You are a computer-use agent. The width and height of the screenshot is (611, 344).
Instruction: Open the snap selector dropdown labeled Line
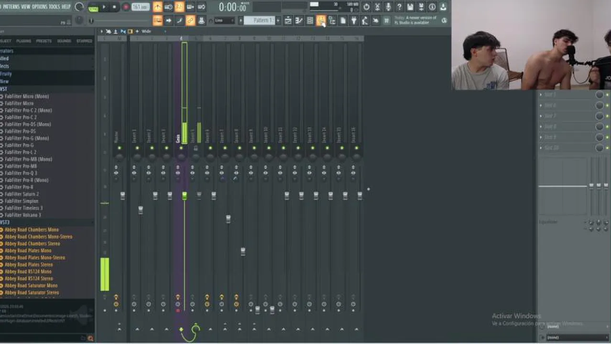coord(224,21)
